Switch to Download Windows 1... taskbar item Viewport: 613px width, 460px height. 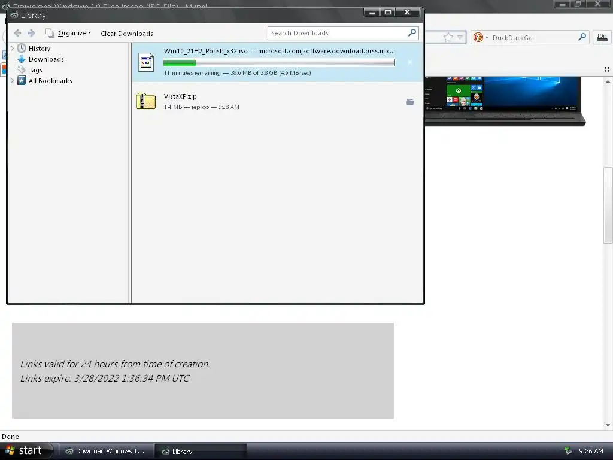pyautogui.click(x=105, y=451)
